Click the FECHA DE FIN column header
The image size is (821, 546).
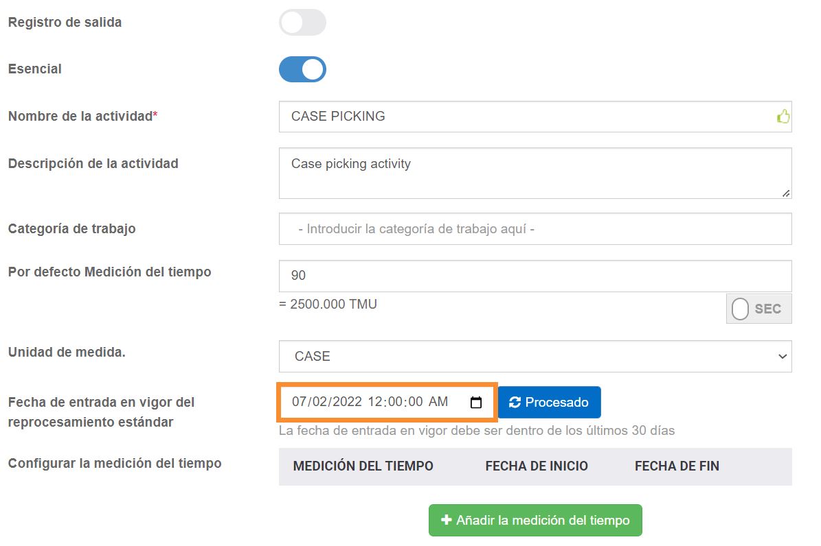[677, 466]
